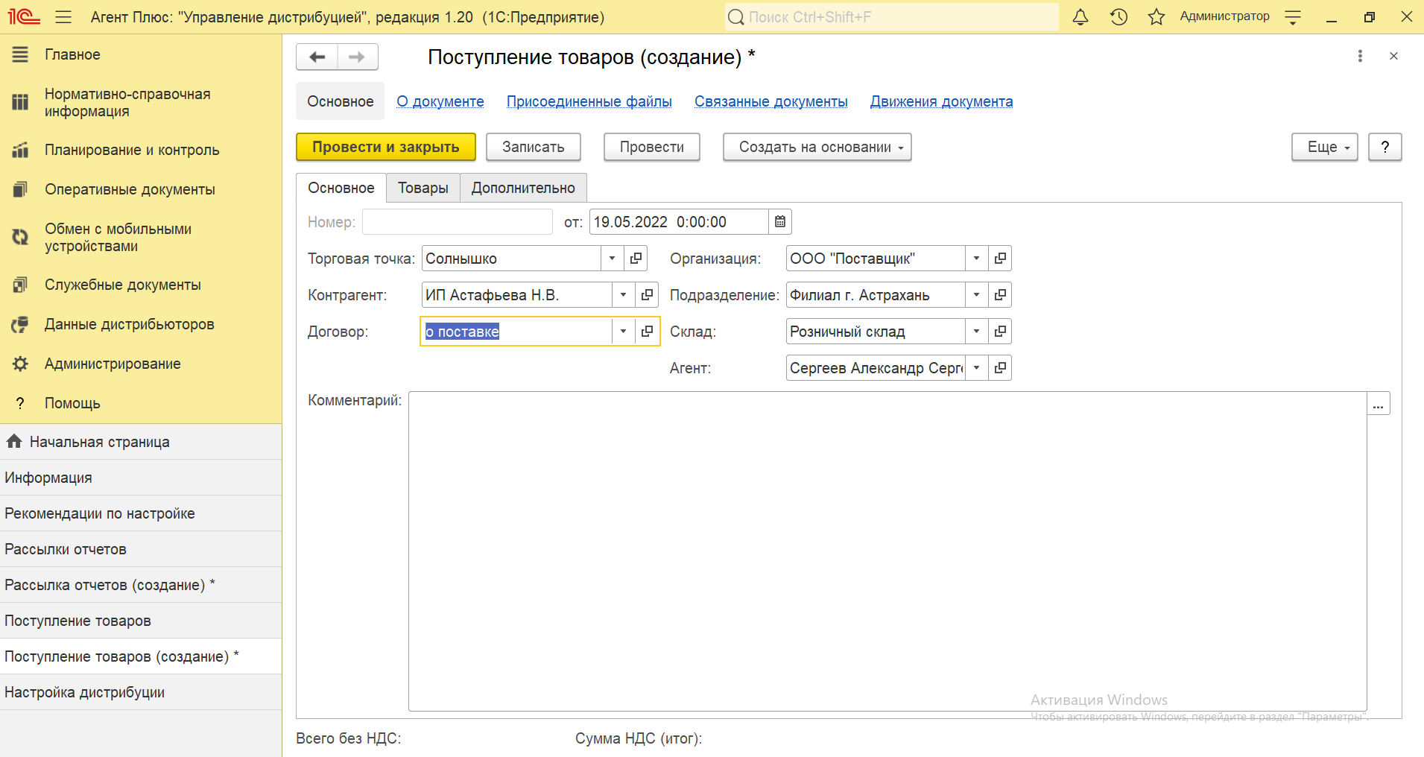Screen dimensions: 1424x757
Task: Expand Создать на основании menu
Action: coord(817,147)
